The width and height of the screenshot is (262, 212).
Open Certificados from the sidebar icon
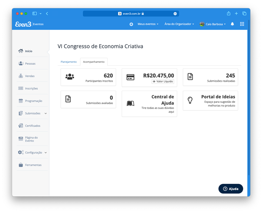21,126
